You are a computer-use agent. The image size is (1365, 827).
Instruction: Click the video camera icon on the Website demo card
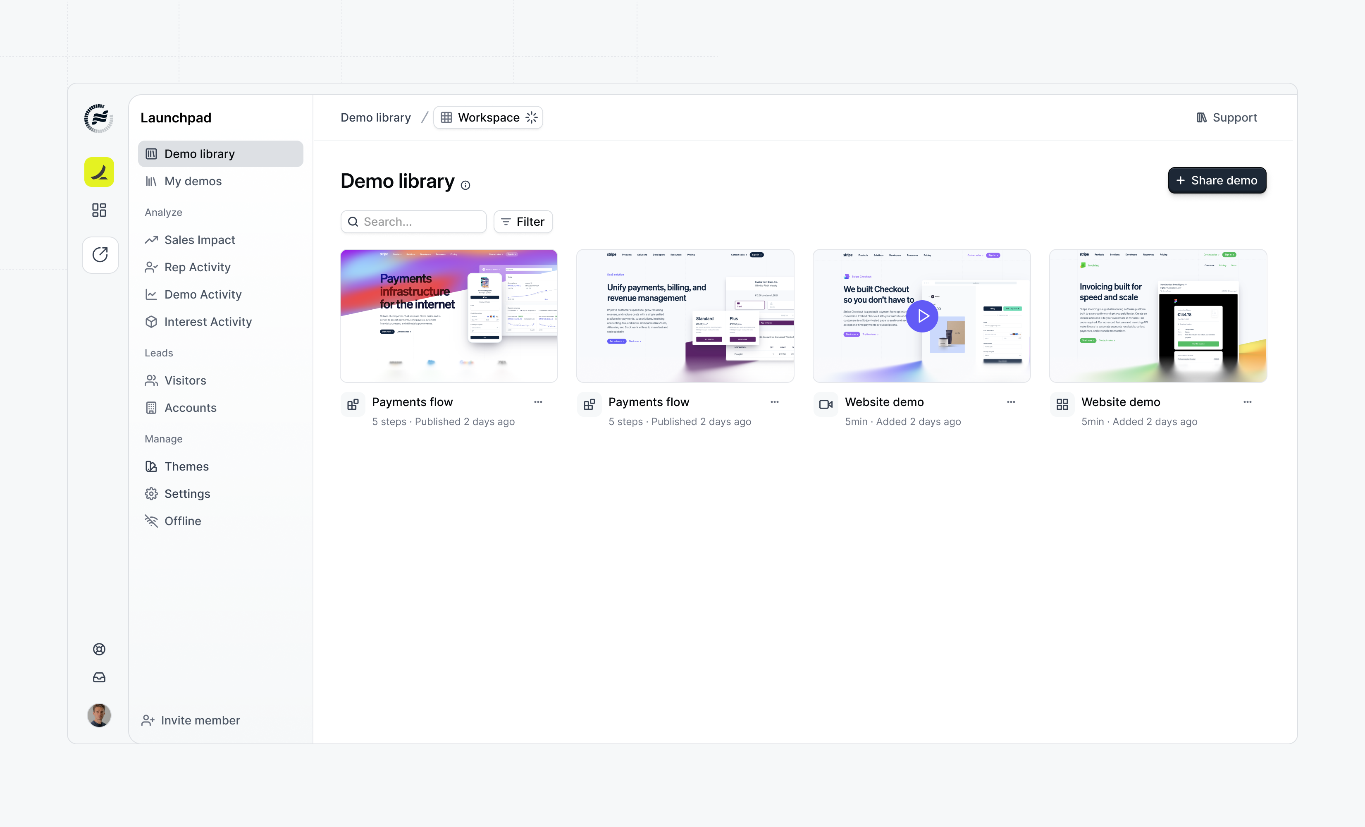[826, 404]
